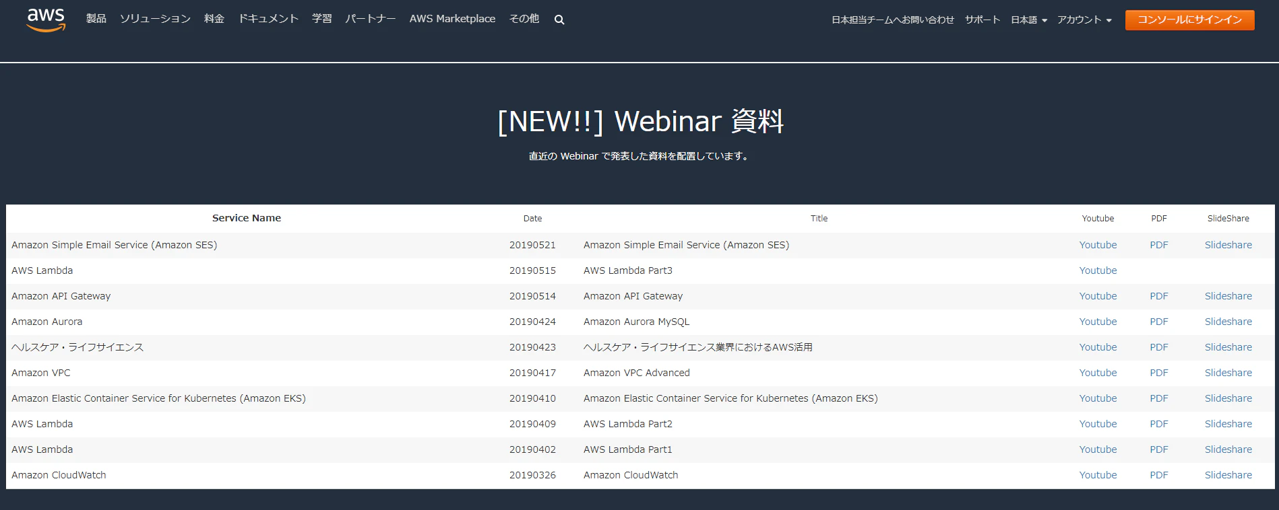Viewport: 1279px width, 510px height.
Task: Click the '[NEW!!] Webinar 資料' heading
Action: (x=640, y=121)
